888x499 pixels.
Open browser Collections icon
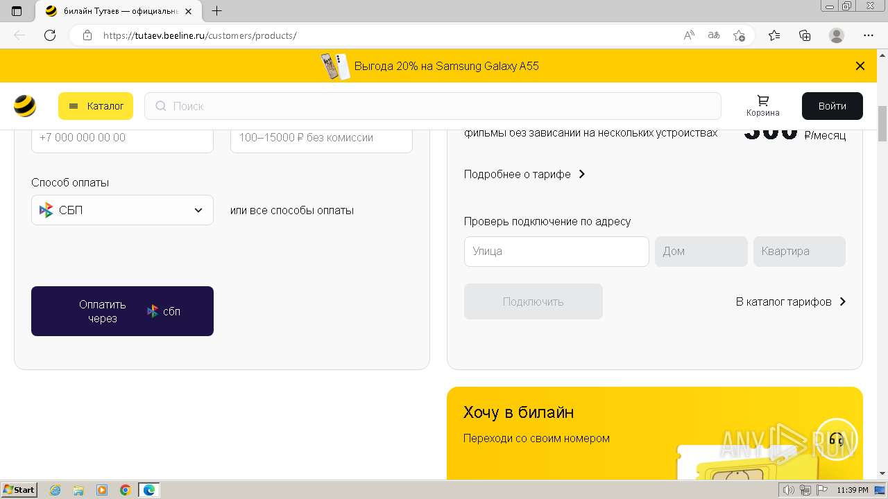tap(805, 35)
